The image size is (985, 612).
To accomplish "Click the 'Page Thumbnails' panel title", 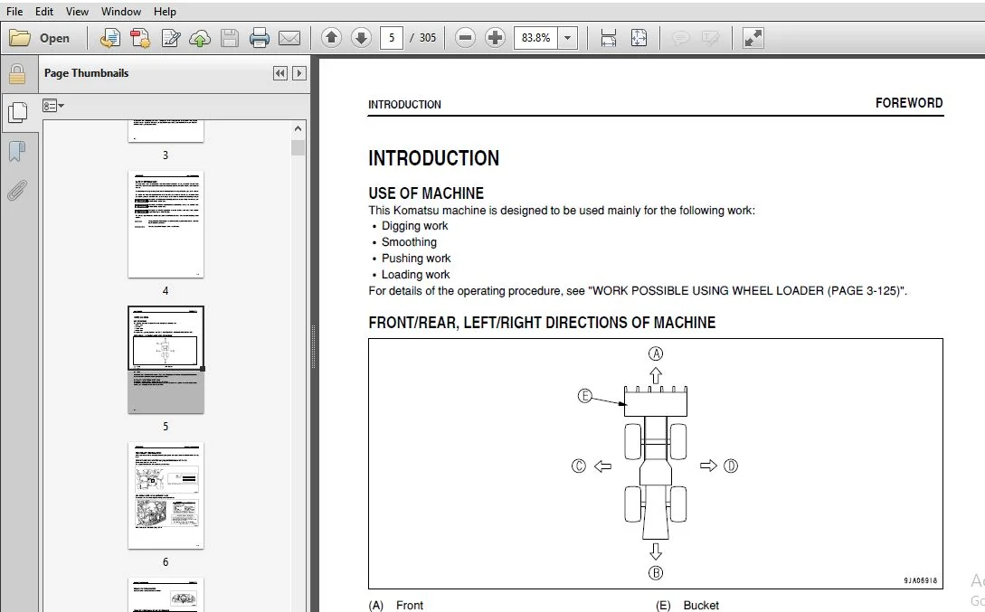I will pyautogui.click(x=86, y=73).
